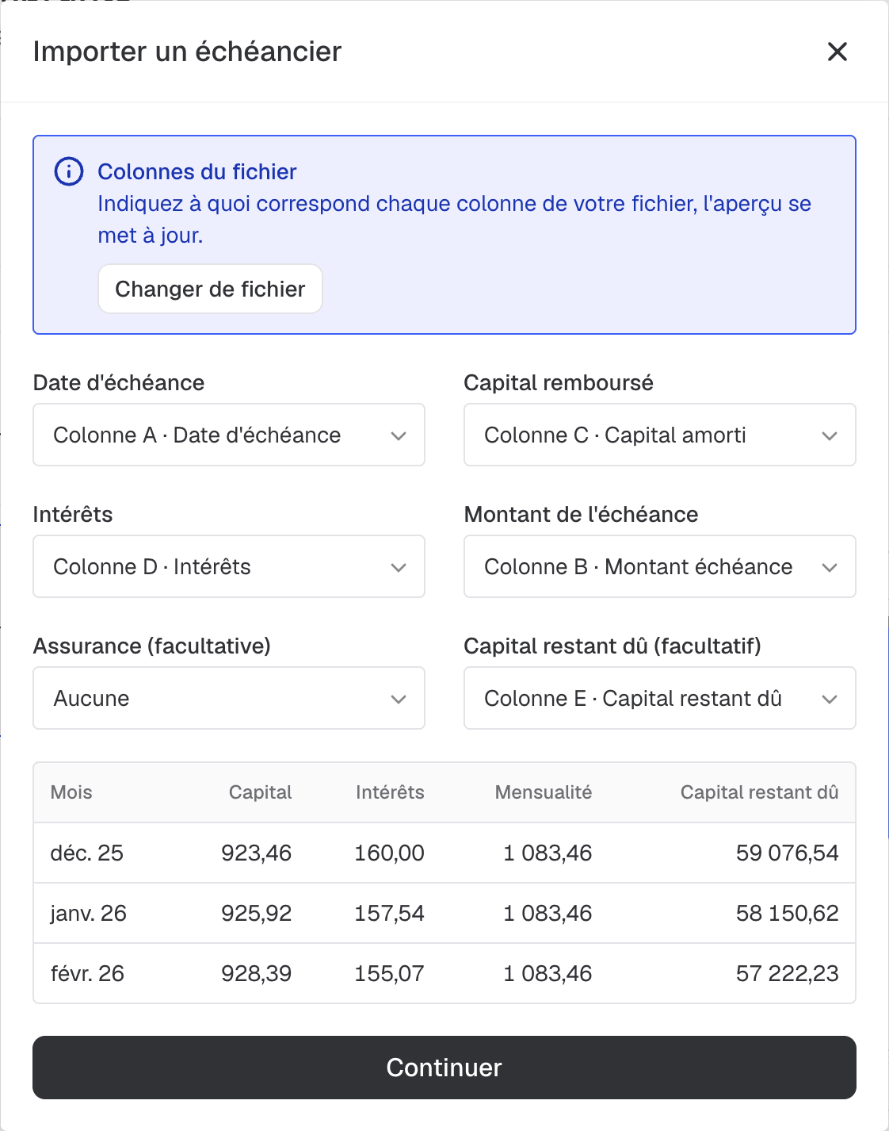The width and height of the screenshot is (889, 1131).
Task: Click the Importer un échéancier title
Action: [187, 52]
